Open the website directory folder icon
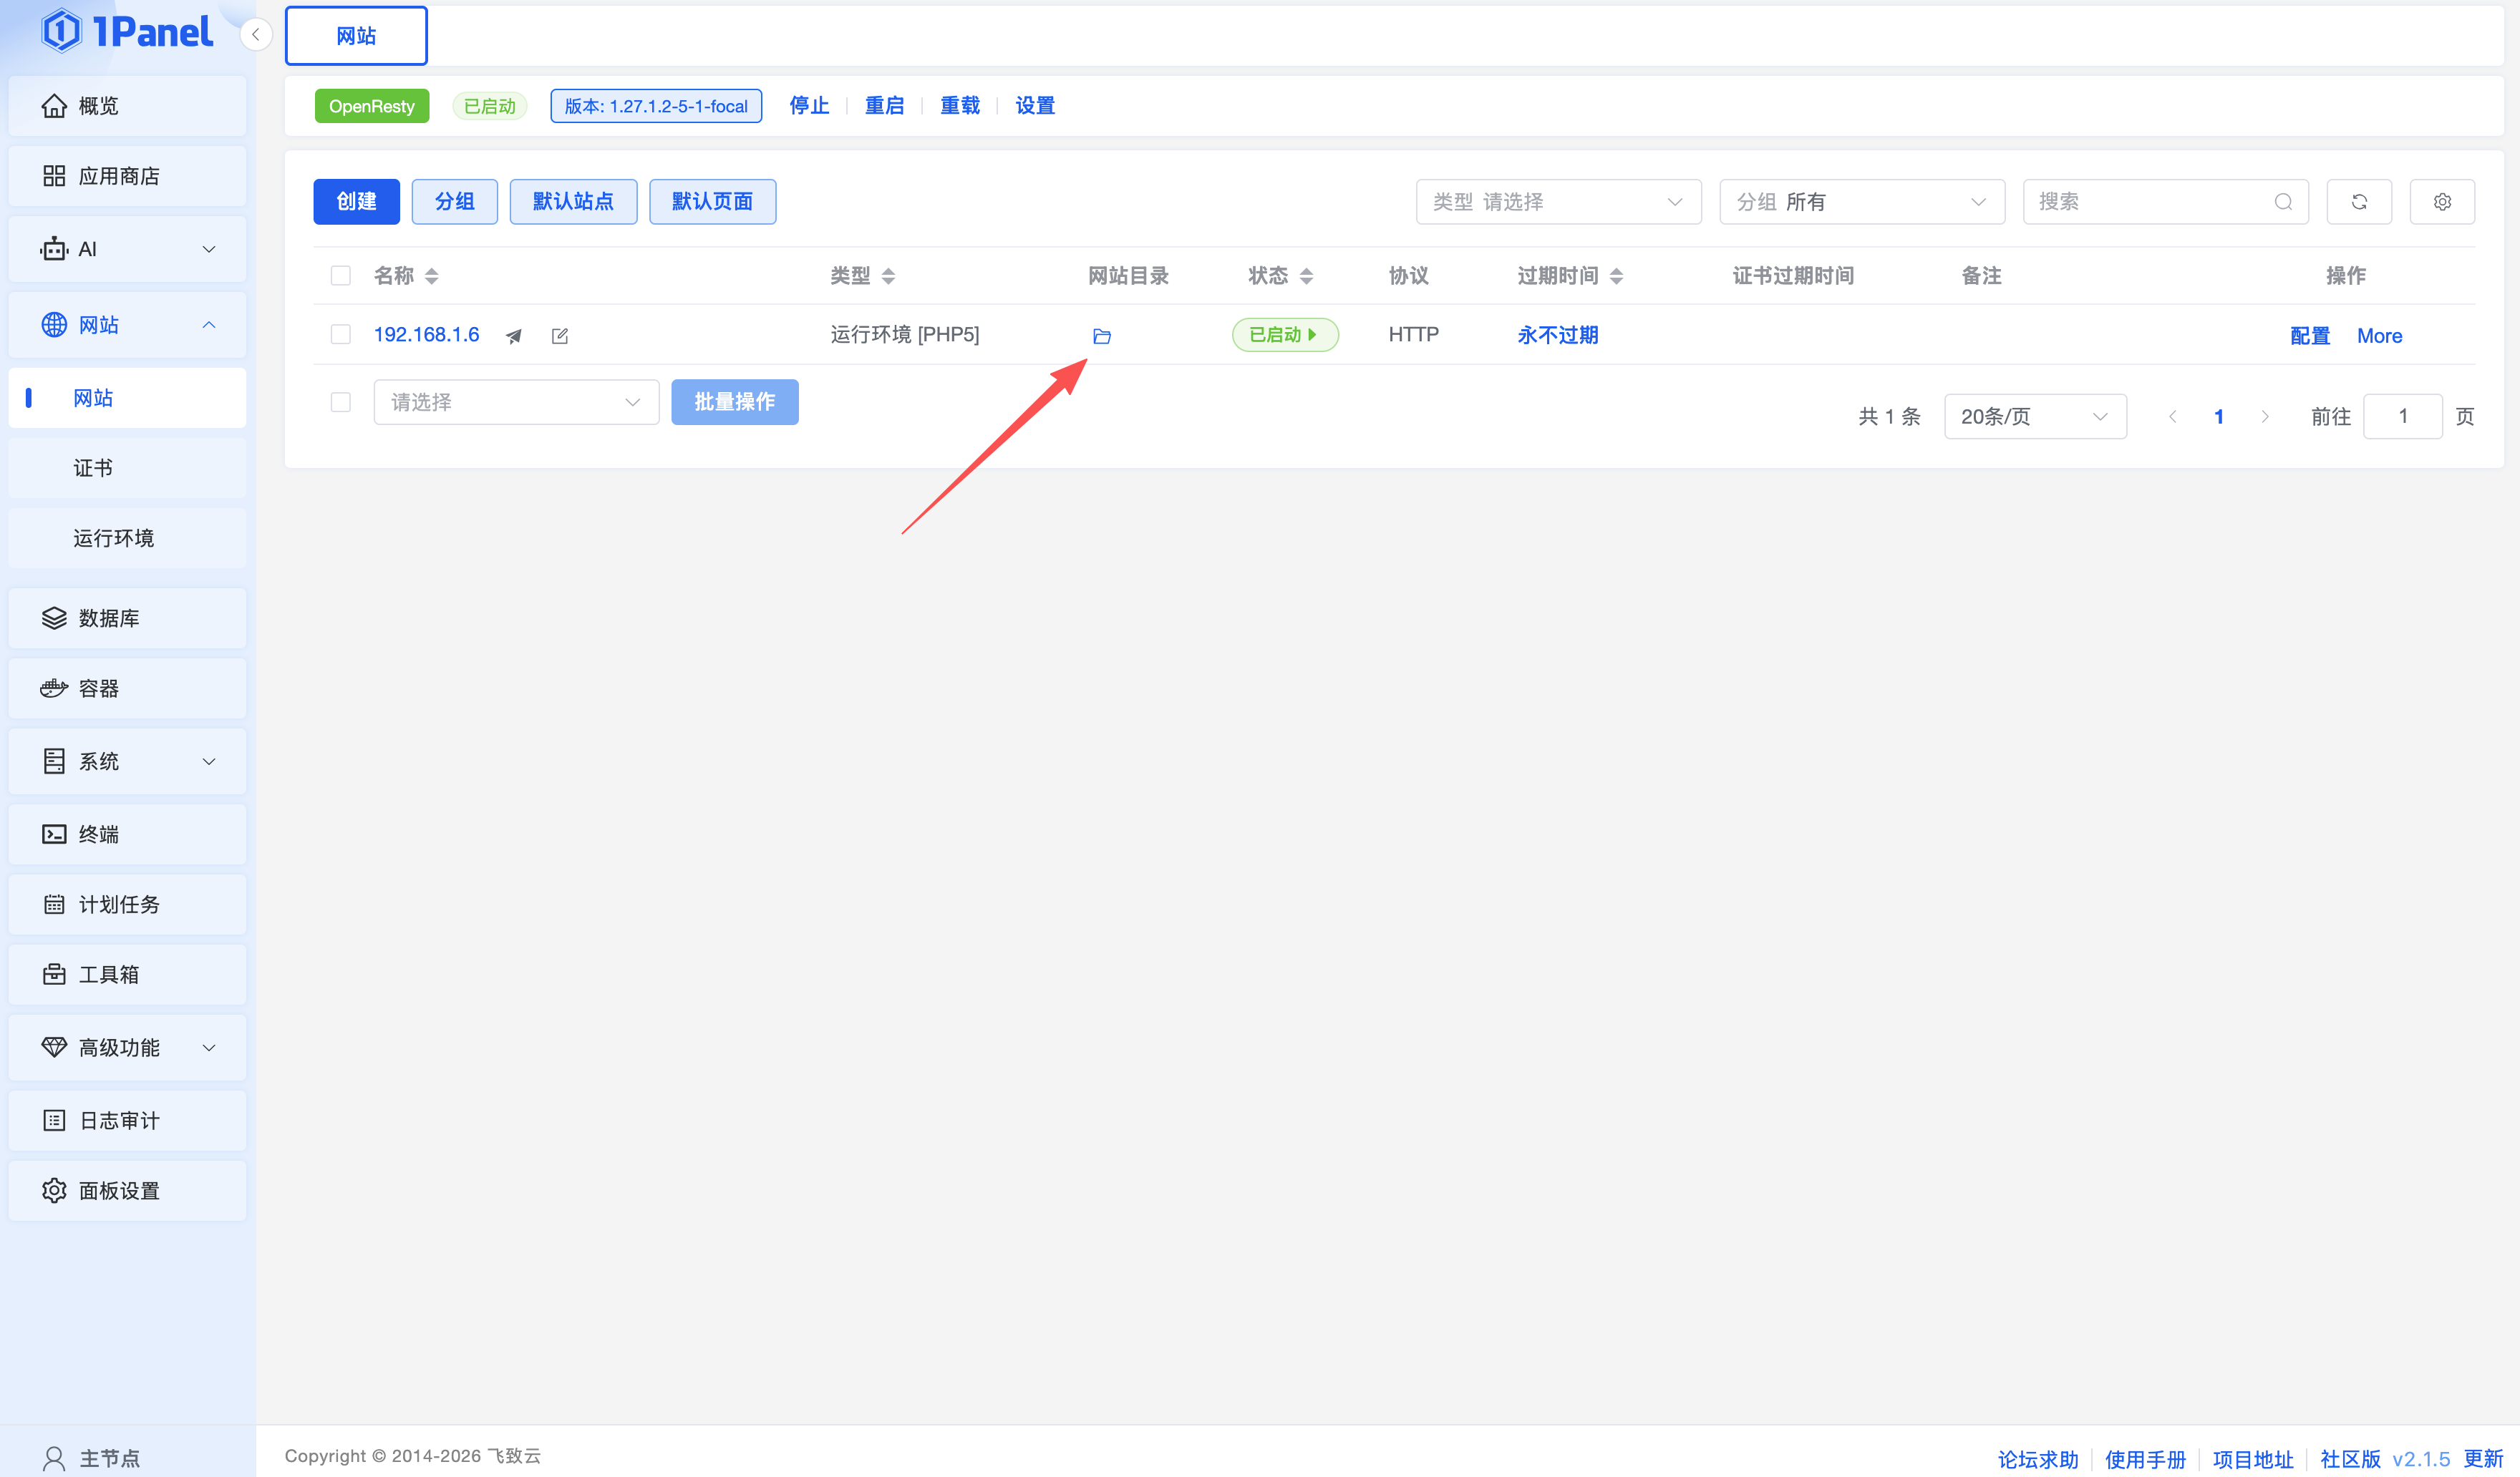Screen dimensions: 2520x1477 1101,336
